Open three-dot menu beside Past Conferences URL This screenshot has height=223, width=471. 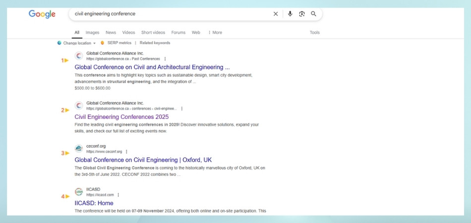165,59
